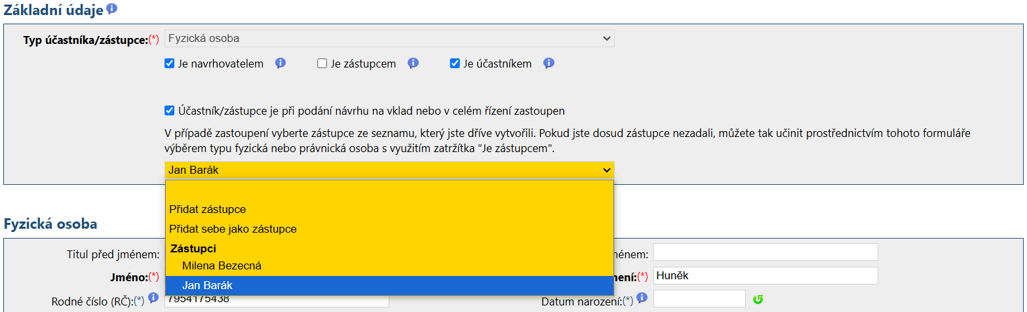Viewport: 1027px width, 312px height.
Task: Uncheck the Je navrhovatelem checkbox
Action: pos(170,64)
